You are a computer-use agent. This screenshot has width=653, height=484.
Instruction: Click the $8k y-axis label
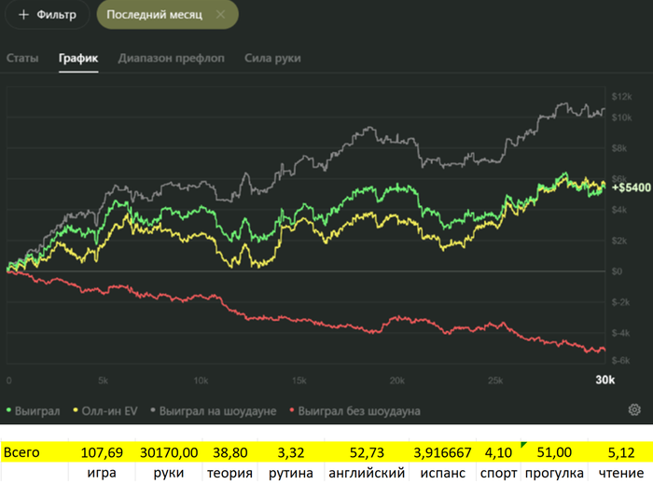(x=618, y=148)
